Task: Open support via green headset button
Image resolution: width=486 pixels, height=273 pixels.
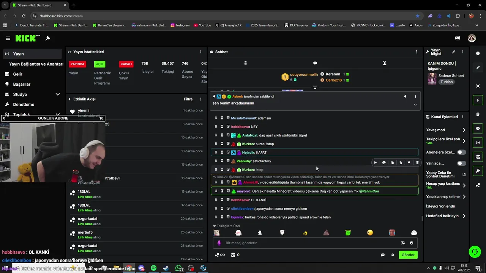Action: (x=474, y=252)
